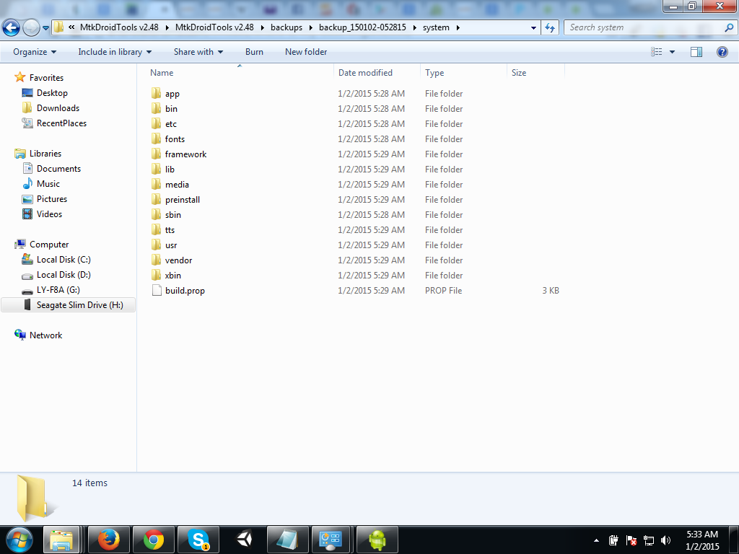Open view options dropdown arrow
Screen dimensions: 739x554
click(x=673, y=52)
